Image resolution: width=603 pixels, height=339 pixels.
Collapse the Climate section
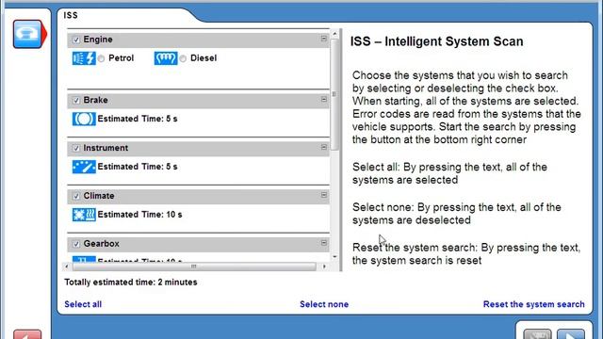[x=323, y=195]
